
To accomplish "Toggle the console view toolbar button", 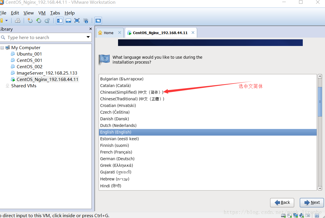I will [98, 21].
